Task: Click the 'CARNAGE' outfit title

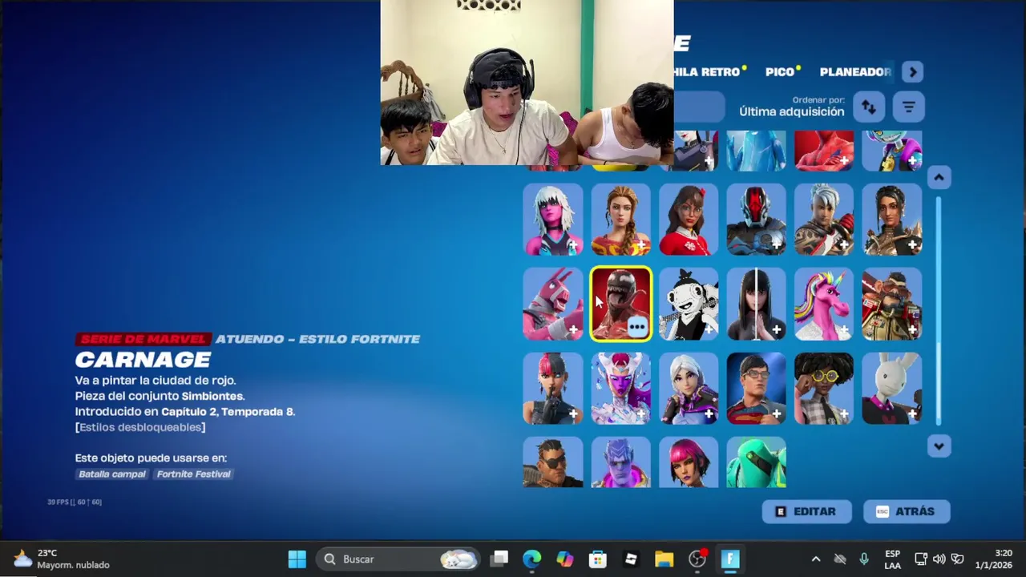Action: 143,360
